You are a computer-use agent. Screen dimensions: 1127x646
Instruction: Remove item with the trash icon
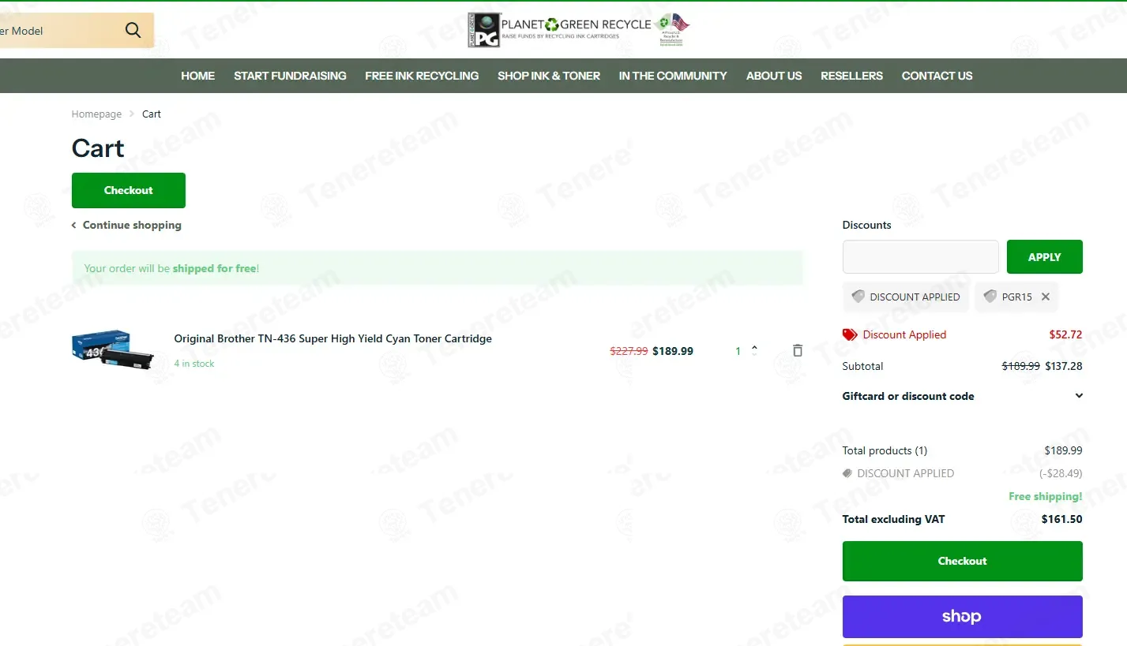pyautogui.click(x=798, y=350)
